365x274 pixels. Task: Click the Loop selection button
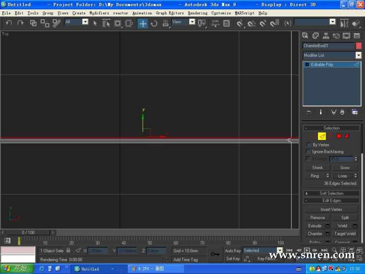point(342,176)
